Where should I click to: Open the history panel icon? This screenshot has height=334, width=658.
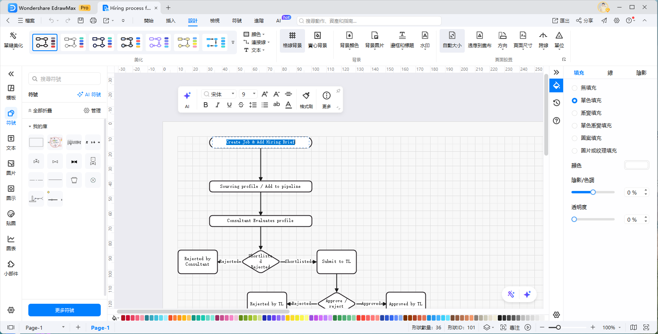coord(556,103)
